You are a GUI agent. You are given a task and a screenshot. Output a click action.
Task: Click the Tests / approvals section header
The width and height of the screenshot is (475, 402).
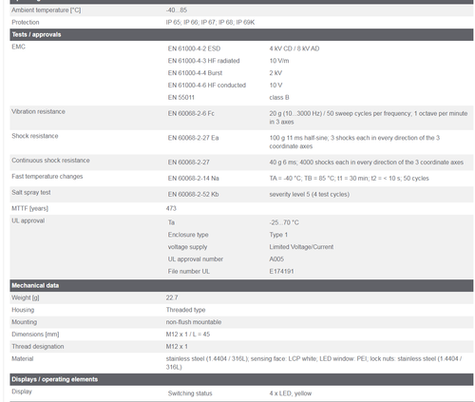click(x=241, y=34)
